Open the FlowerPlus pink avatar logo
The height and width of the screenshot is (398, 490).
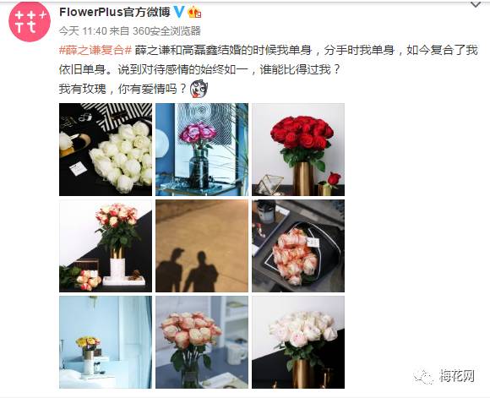coord(30,22)
